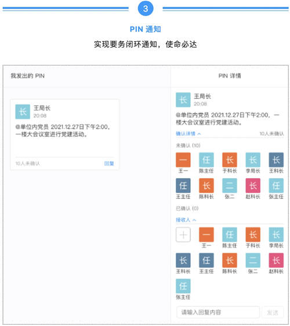
Task: Collapse the 确认详情 section
Action: pyautogui.click(x=188, y=133)
